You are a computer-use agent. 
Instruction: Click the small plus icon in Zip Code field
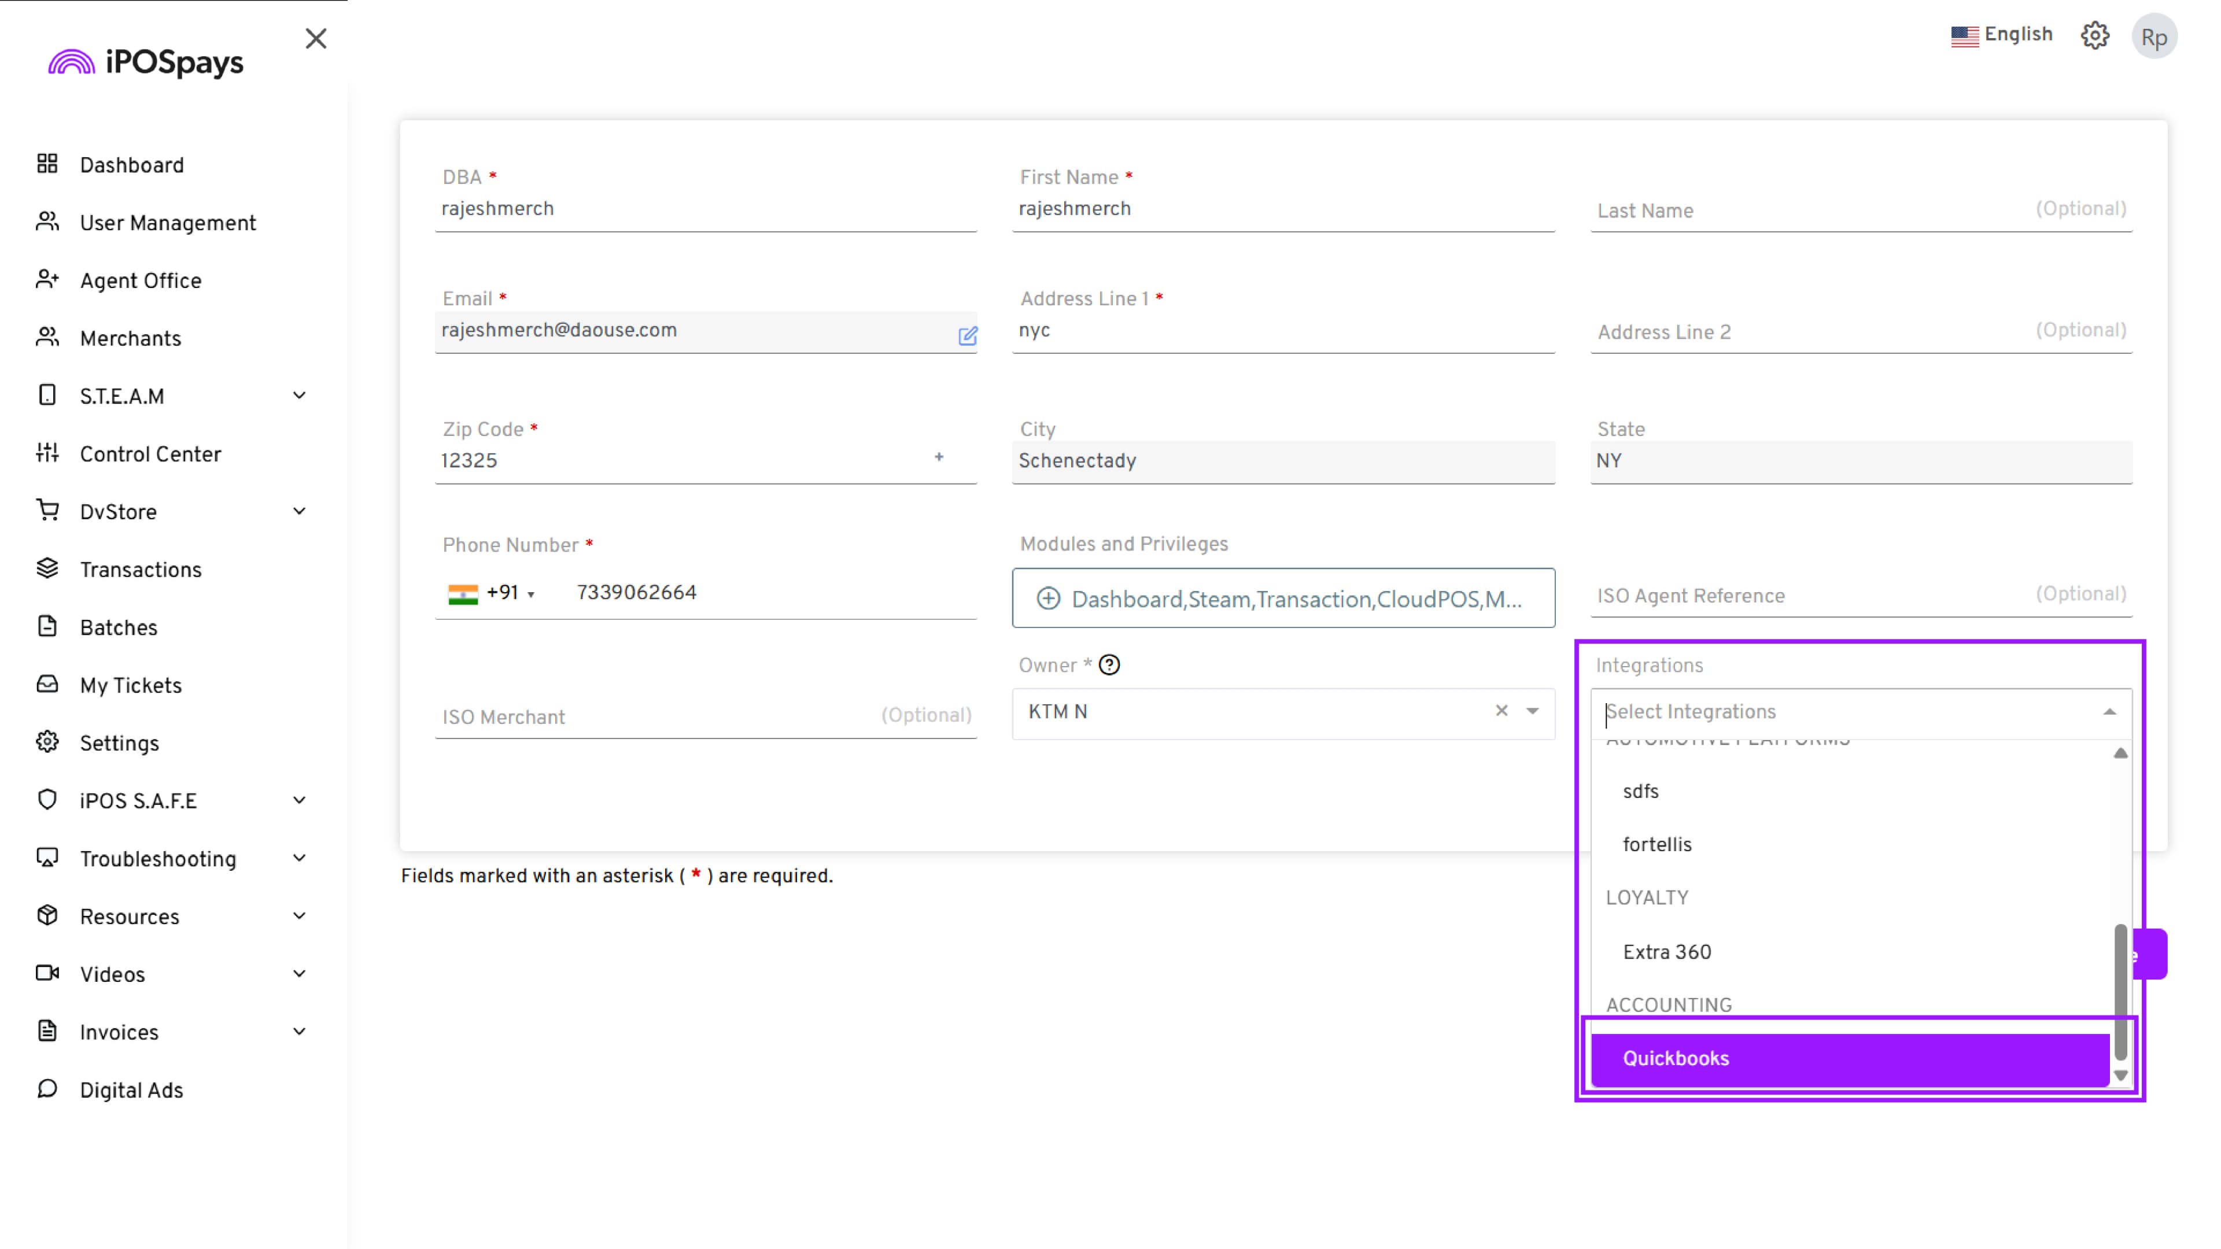939,458
